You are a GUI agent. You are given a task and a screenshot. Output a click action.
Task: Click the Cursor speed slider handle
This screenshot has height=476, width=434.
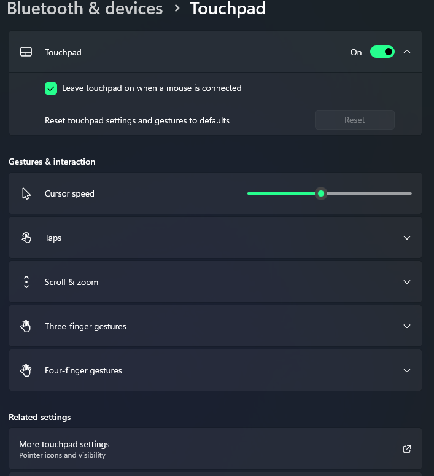pyautogui.click(x=321, y=193)
